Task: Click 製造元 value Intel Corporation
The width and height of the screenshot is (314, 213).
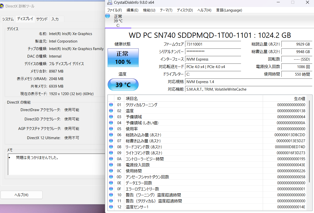Action: click(63, 41)
